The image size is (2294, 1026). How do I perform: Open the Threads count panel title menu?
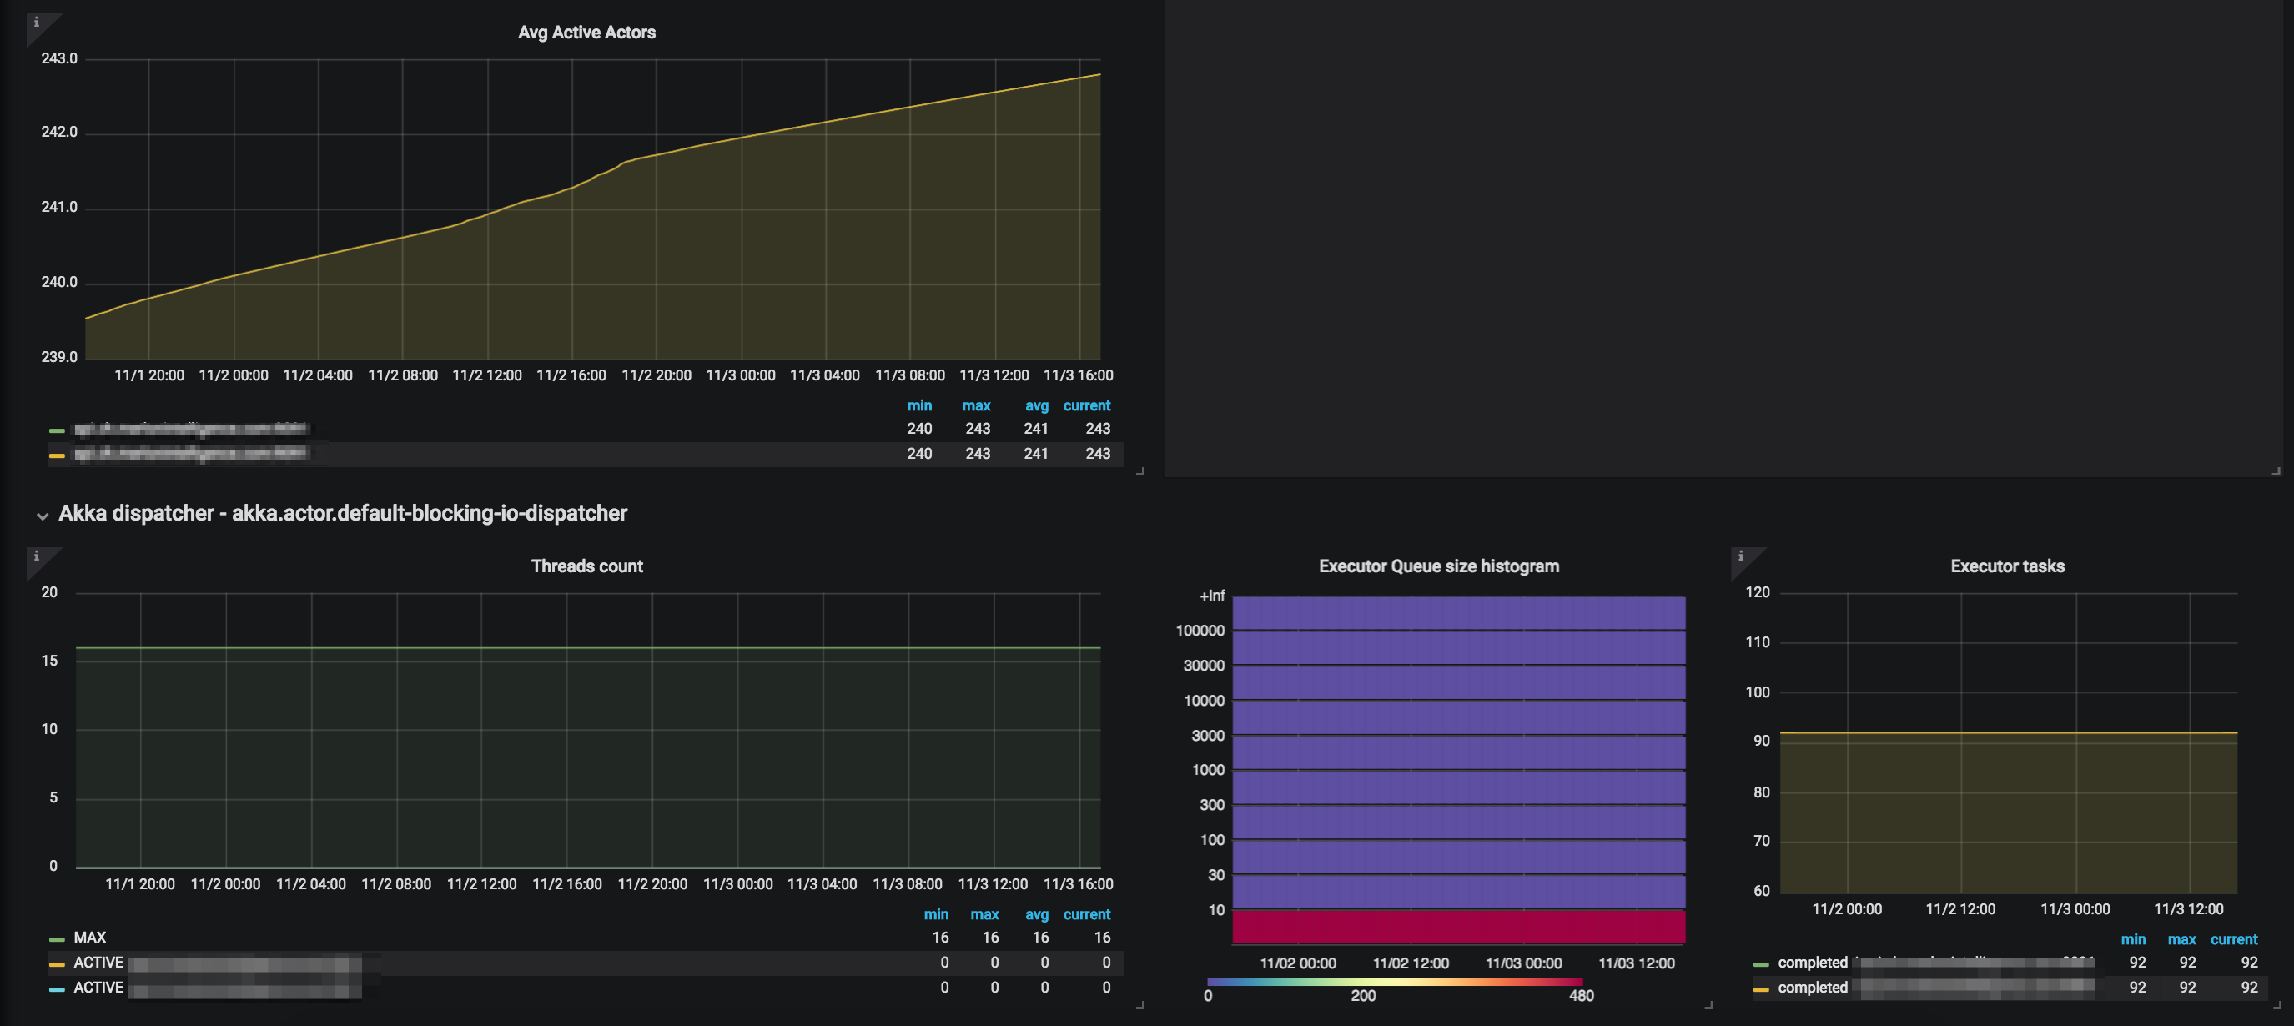[586, 566]
